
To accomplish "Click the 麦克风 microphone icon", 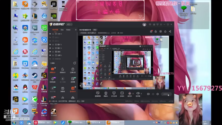I will (130, 93).
